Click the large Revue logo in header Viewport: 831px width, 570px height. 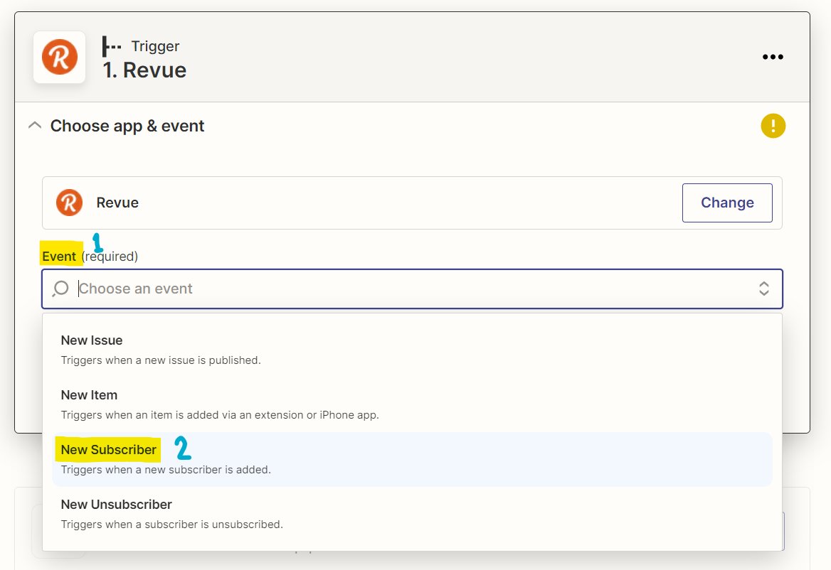click(59, 57)
